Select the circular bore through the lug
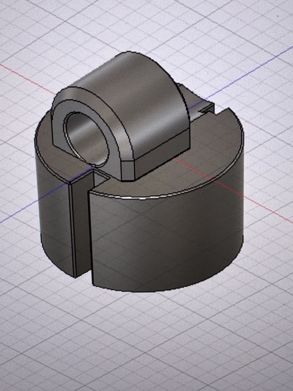 click(x=86, y=139)
